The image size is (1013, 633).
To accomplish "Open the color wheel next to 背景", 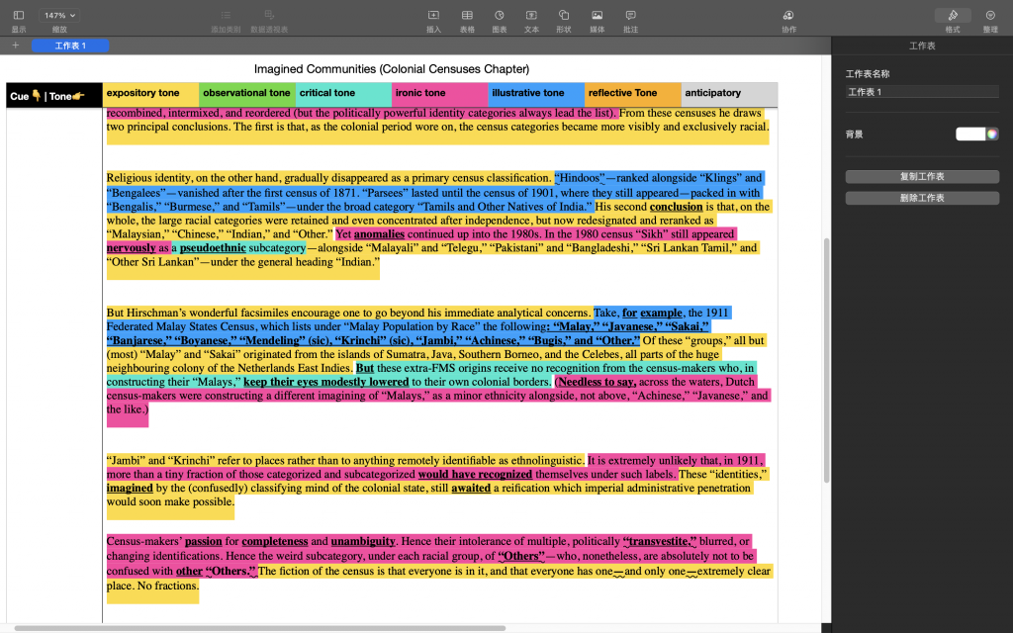I will (992, 134).
